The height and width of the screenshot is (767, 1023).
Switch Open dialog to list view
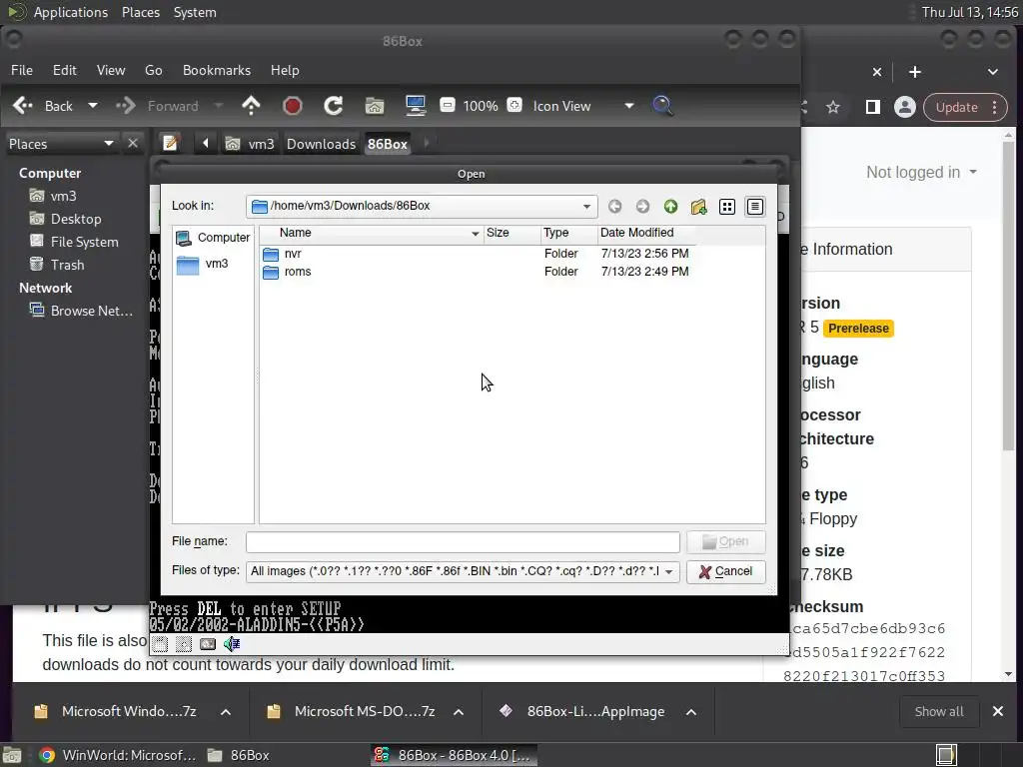[727, 207]
